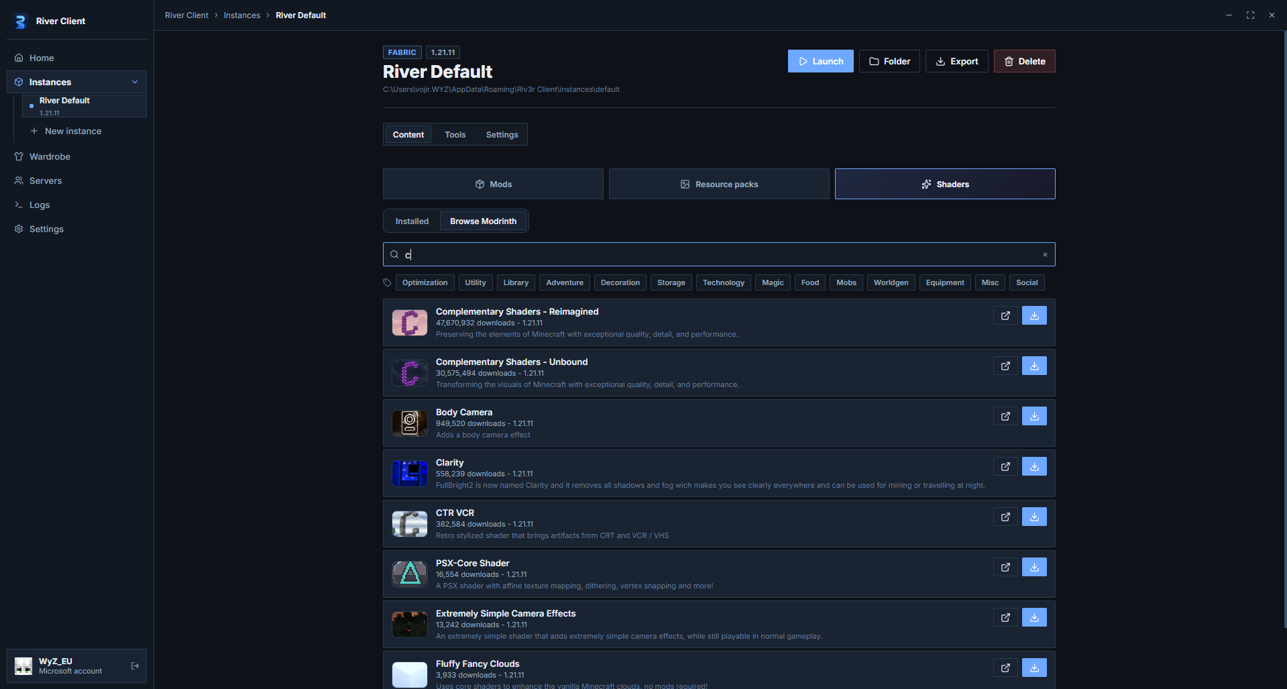Clear the search field with the X icon
The width and height of the screenshot is (1287, 689).
(1045, 254)
